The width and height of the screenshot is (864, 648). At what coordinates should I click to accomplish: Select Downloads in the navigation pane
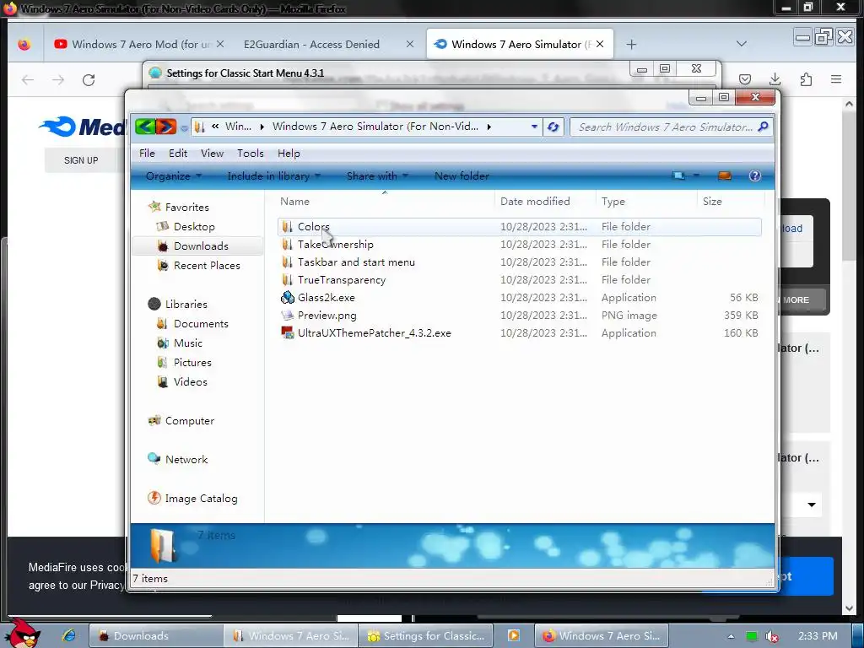[x=197, y=246]
